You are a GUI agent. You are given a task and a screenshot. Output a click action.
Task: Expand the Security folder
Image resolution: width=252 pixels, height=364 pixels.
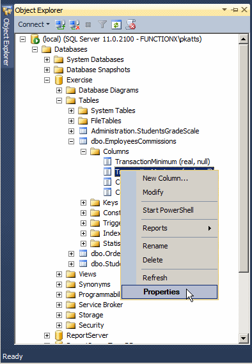[x=59, y=325]
